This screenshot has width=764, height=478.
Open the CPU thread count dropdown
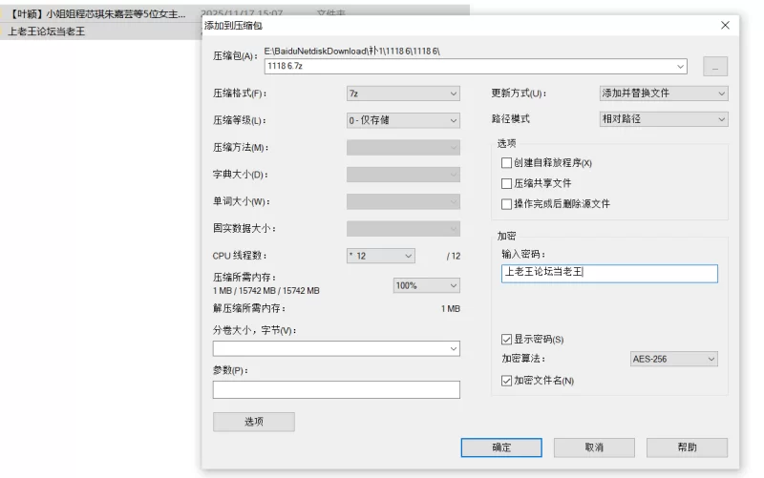click(380, 256)
